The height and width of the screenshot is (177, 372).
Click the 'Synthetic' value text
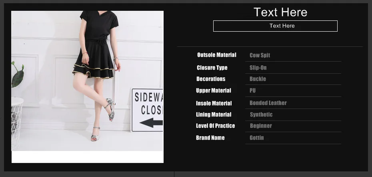coord(261,115)
